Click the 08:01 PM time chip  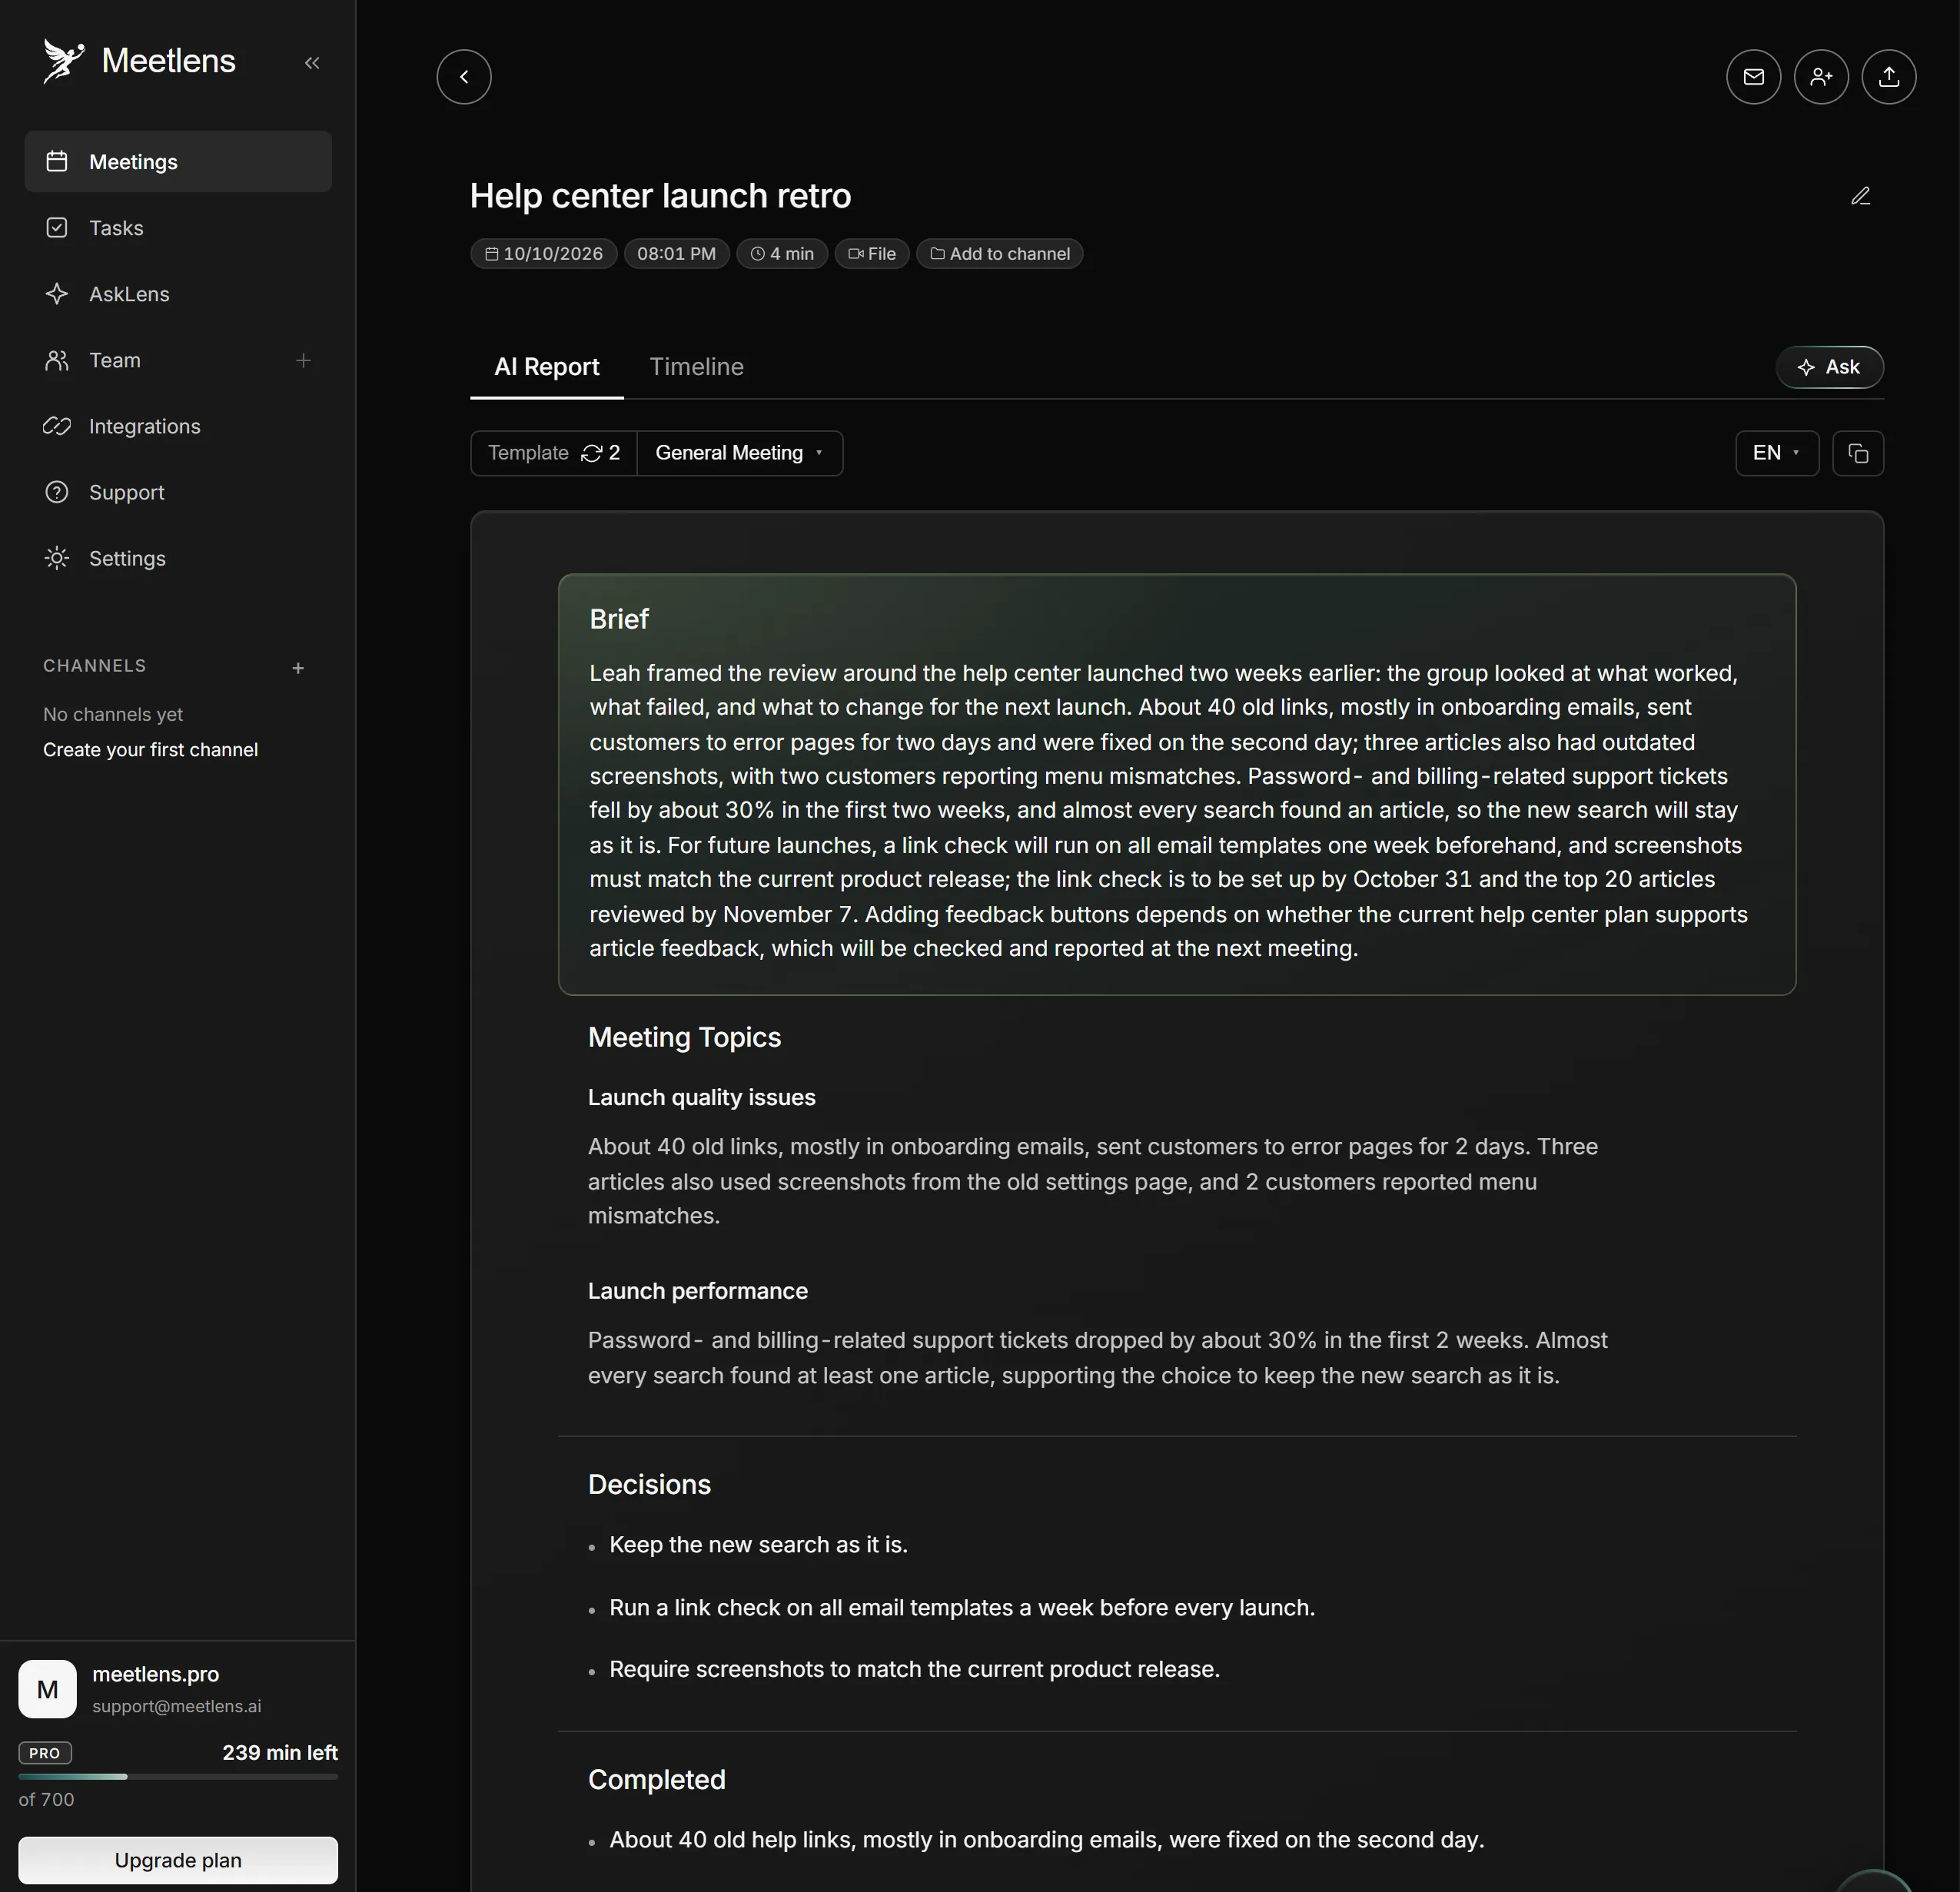[x=677, y=254]
